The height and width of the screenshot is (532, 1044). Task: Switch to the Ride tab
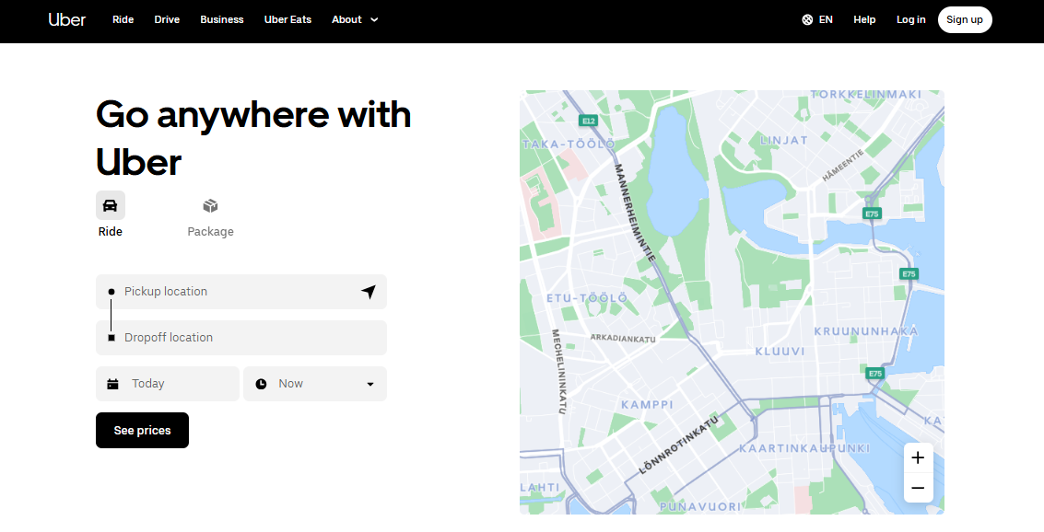111,214
